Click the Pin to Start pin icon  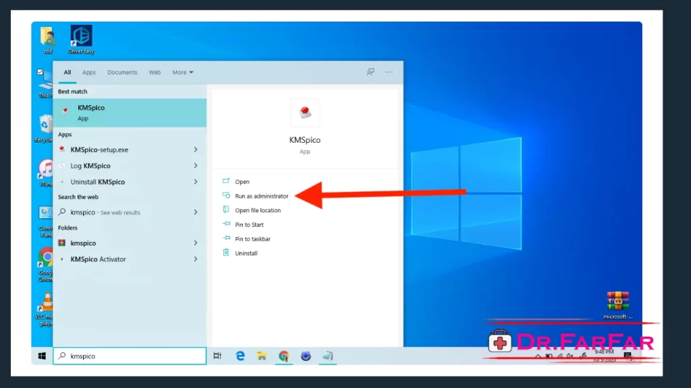click(226, 224)
